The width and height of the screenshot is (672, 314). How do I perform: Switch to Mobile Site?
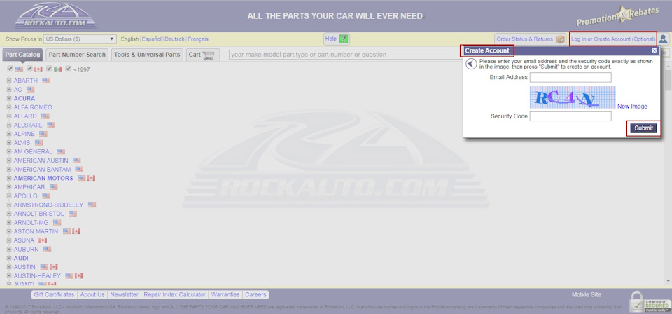pos(587,294)
